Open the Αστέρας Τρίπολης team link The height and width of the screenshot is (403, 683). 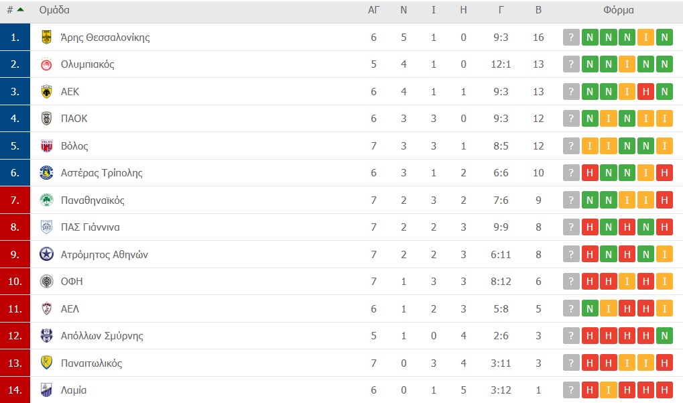click(x=101, y=173)
